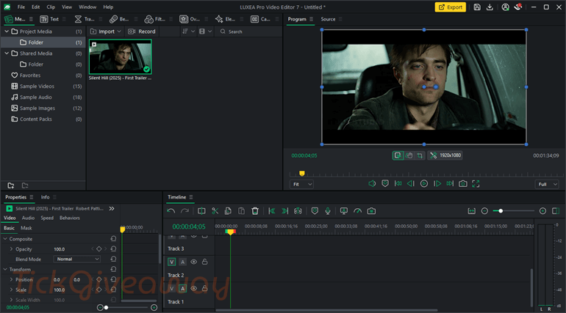
Task: Open the Full quality dropdown
Action: pos(547,184)
